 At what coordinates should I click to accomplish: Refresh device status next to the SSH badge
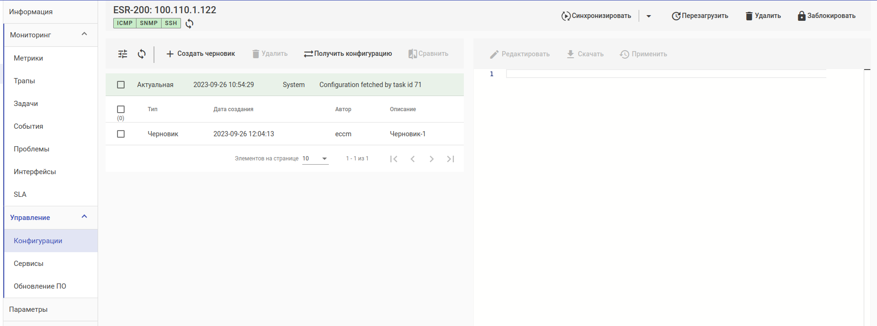point(190,24)
